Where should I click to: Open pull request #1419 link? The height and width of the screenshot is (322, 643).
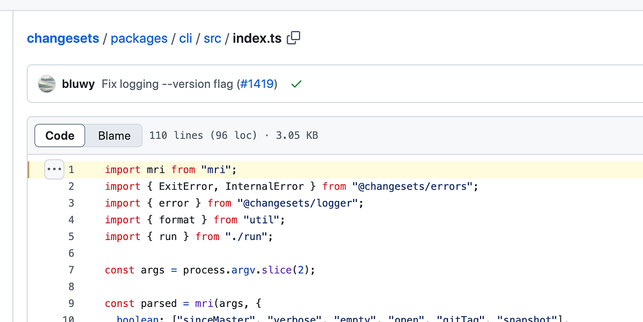259,84
